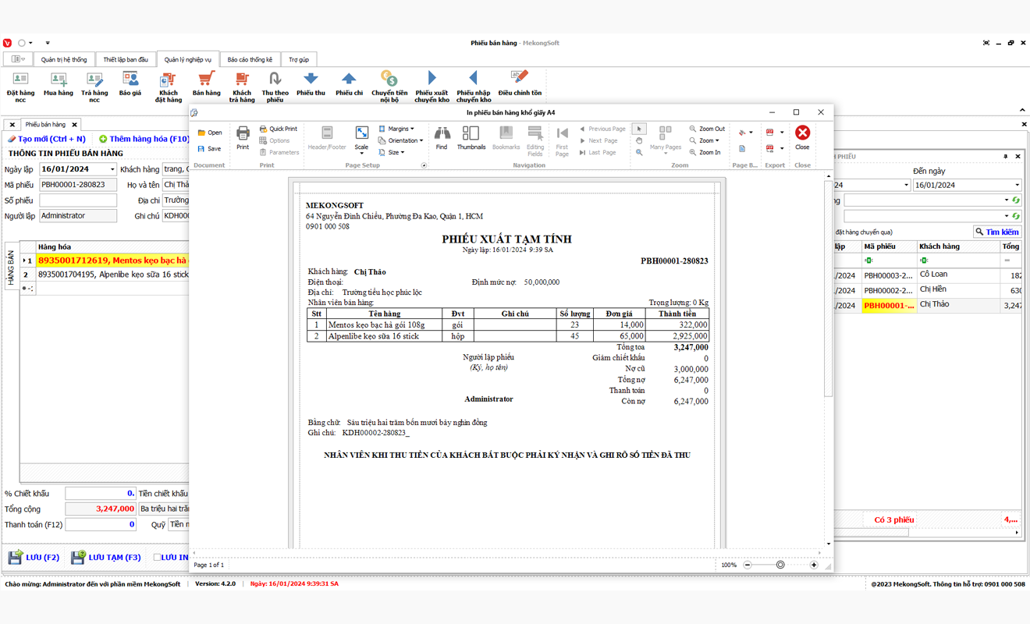Click Quick Print in the preview ribbon
Screen dimensions: 1030x624
point(279,129)
